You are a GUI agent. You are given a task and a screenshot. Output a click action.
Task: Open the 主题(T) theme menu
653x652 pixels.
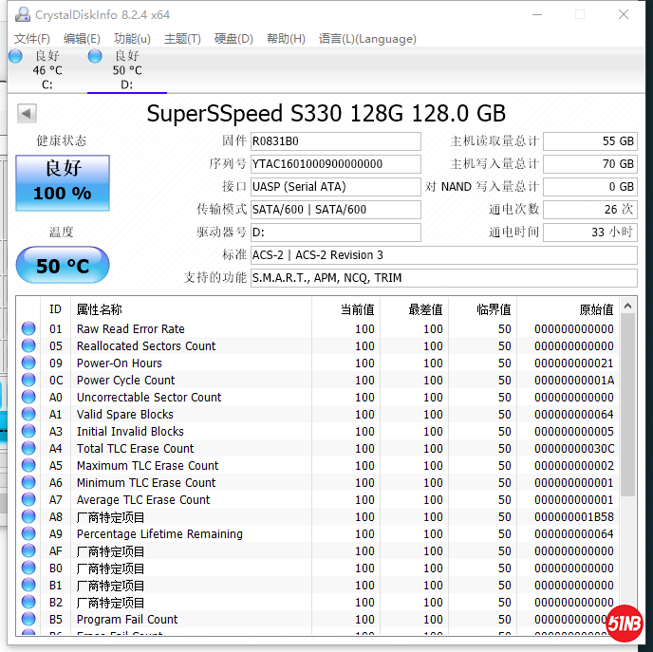coord(182,39)
